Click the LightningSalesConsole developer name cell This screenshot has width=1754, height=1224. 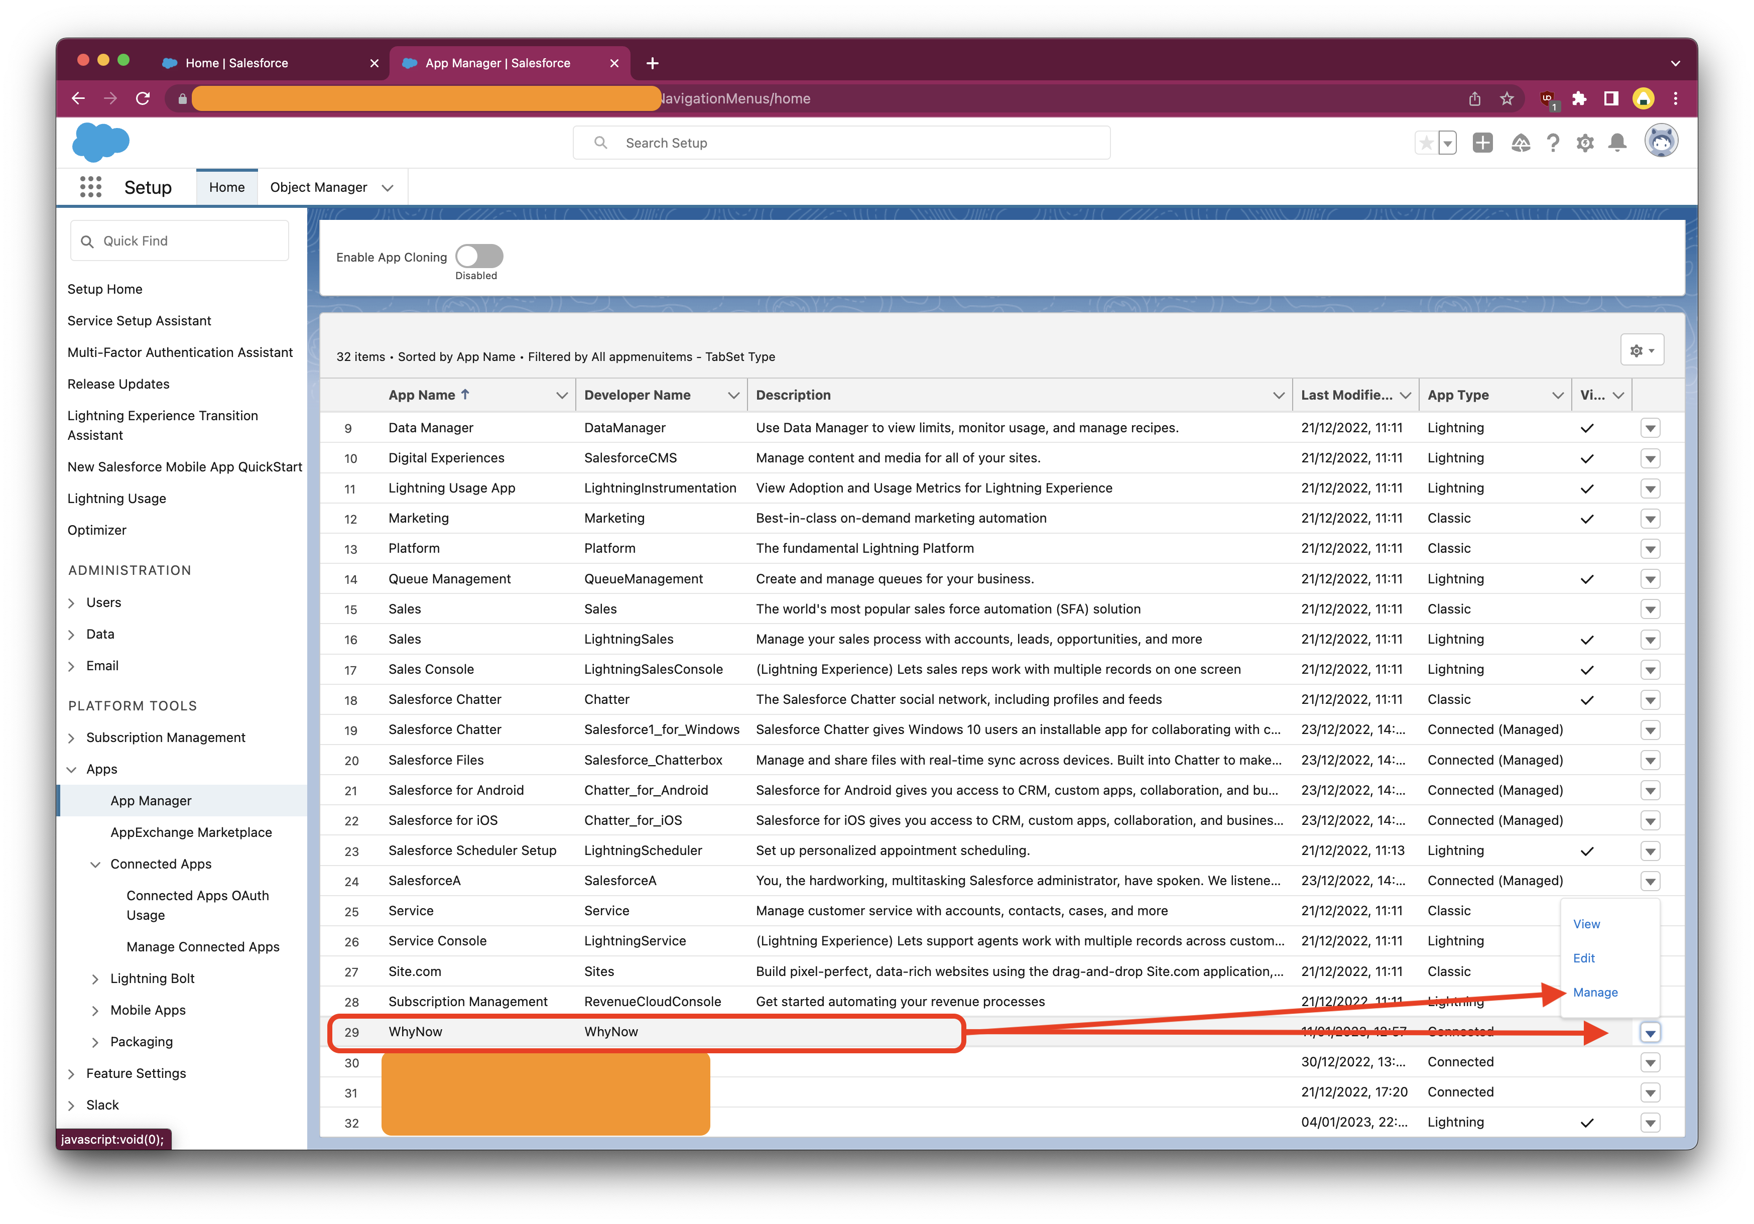(653, 669)
